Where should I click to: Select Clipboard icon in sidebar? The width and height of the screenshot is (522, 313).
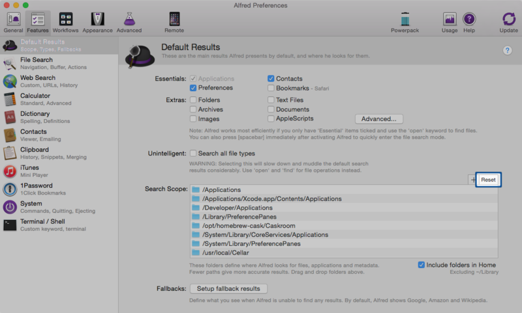pyautogui.click(x=10, y=153)
